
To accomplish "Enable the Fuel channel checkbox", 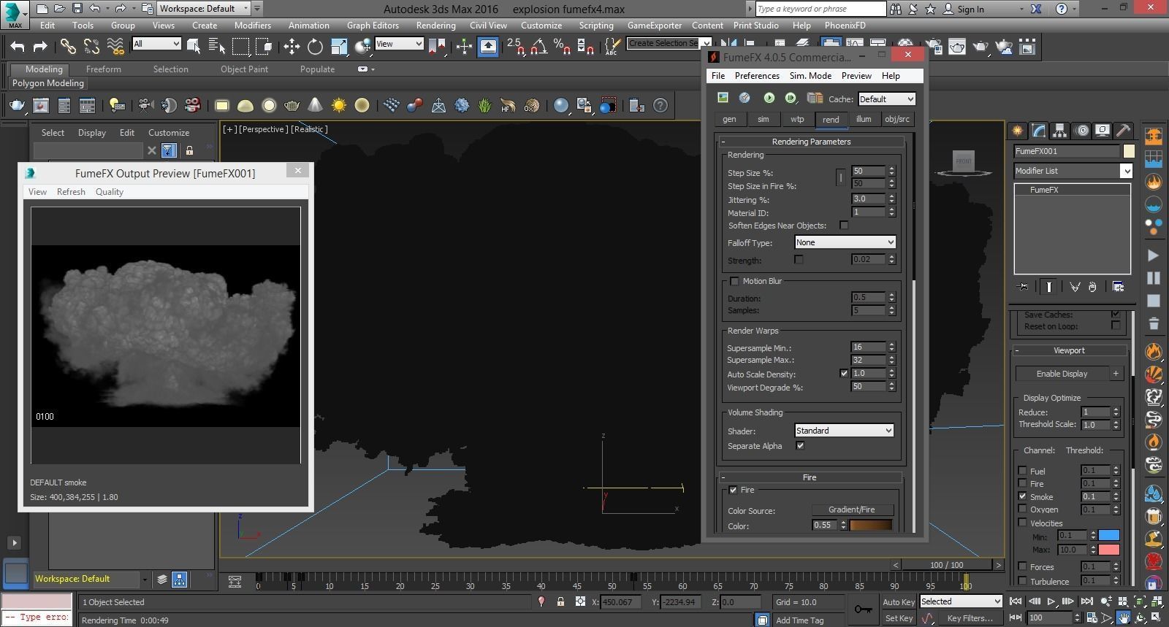I will [1022, 471].
